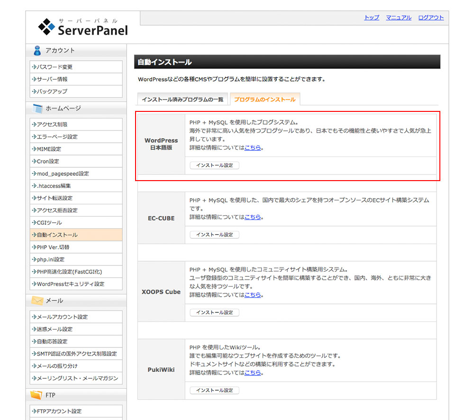Open MIME設定 in the sidebar
Image resolution: width=474 pixels, height=420 pixels.
76,149
